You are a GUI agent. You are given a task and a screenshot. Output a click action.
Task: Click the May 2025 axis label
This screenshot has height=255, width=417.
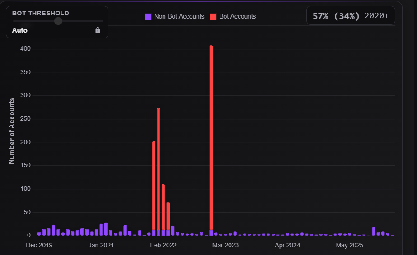click(x=350, y=245)
